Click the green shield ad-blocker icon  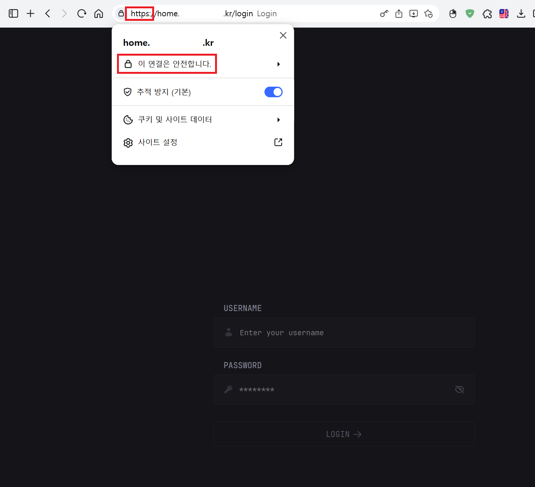point(469,14)
